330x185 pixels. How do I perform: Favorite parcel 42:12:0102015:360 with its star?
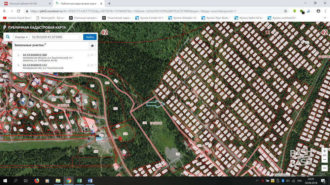click(92, 55)
